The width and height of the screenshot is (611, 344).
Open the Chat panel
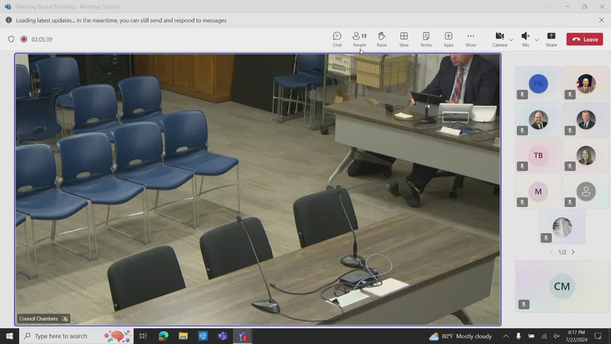pyautogui.click(x=337, y=39)
